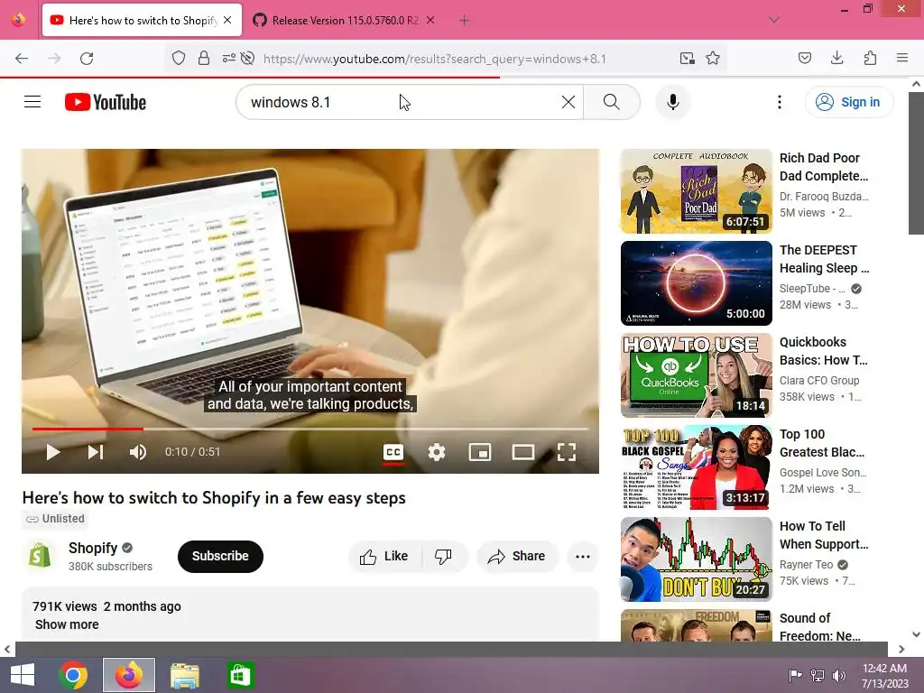Open Firefox downloads panel

pyautogui.click(x=836, y=58)
